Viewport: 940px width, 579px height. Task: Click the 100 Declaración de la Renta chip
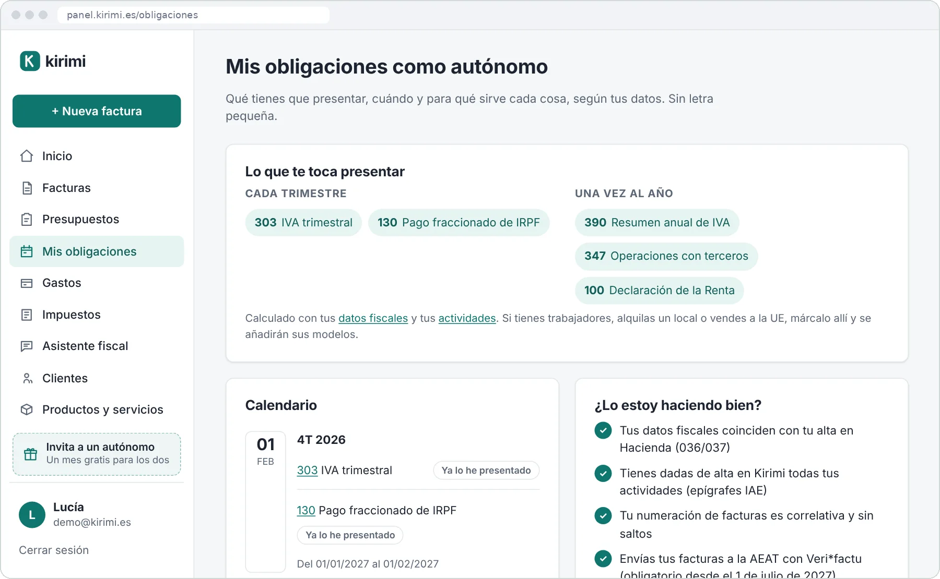point(660,291)
